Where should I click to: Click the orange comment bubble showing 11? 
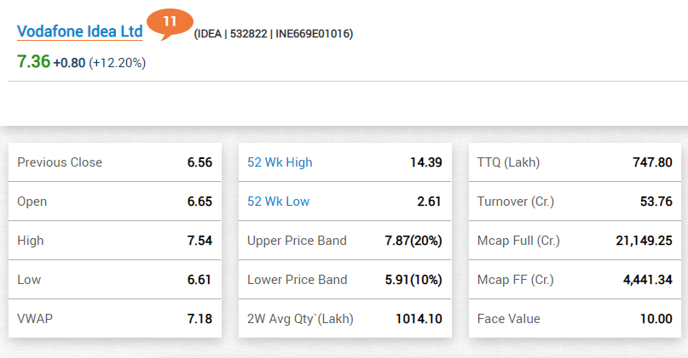click(169, 22)
